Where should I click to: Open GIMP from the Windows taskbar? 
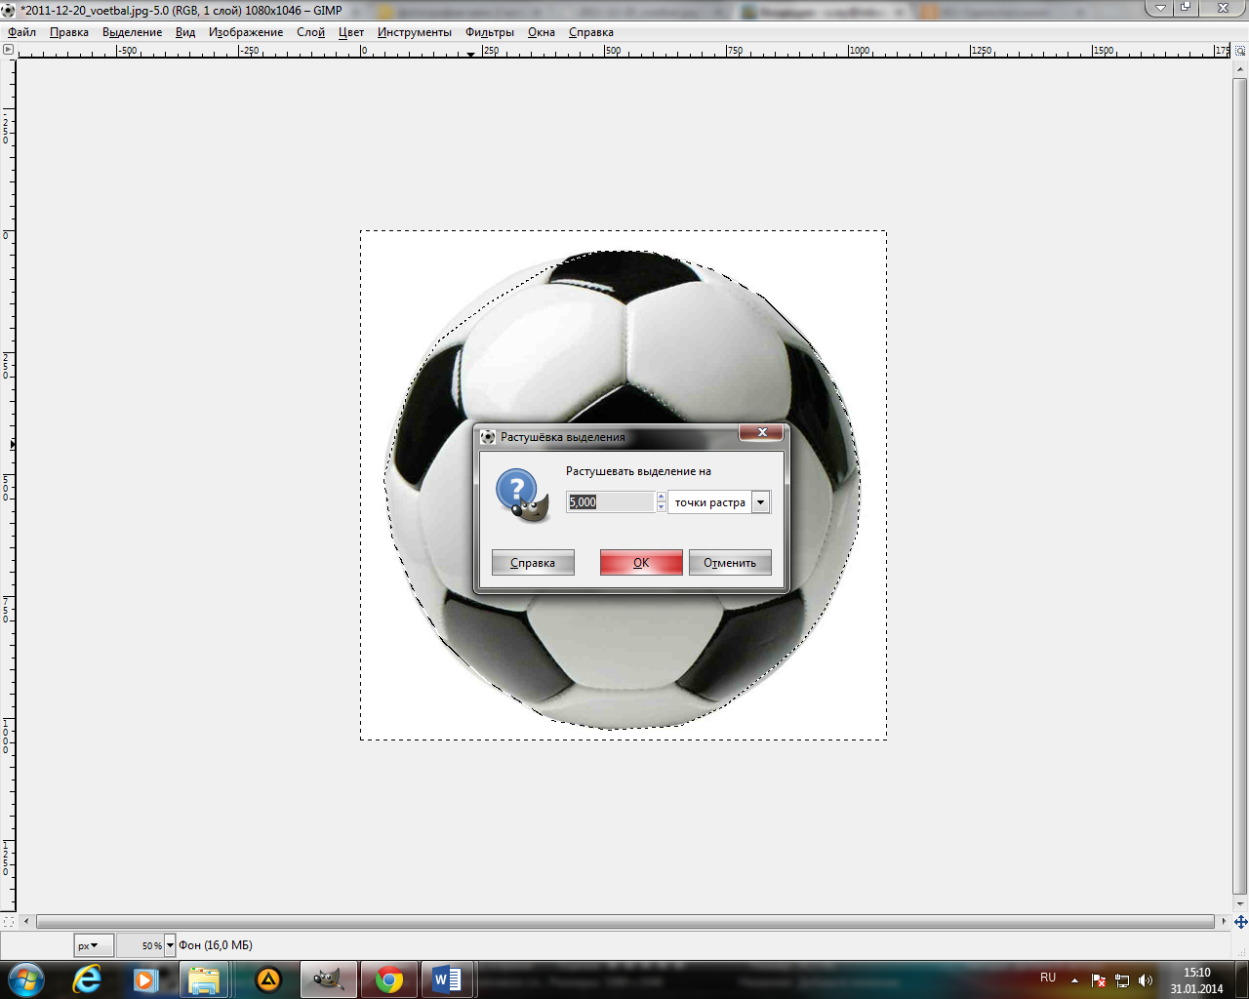328,979
